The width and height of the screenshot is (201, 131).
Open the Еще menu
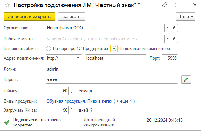click(x=185, y=16)
